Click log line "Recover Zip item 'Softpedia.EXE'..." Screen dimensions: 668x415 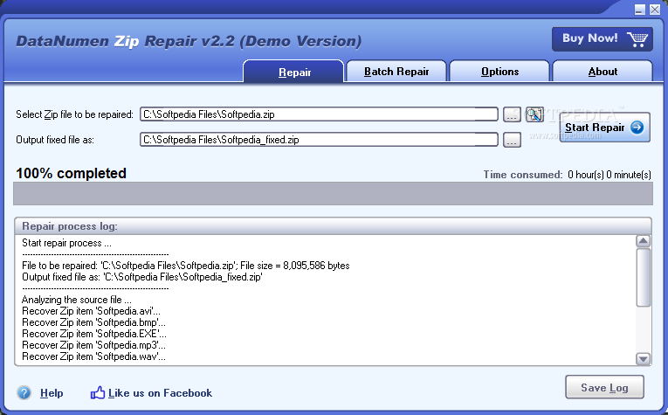point(94,334)
